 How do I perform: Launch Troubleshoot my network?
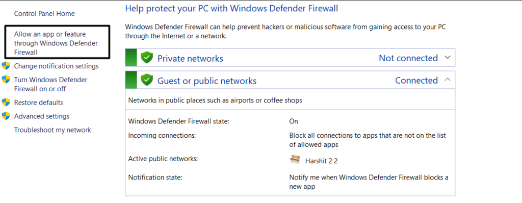pyautogui.click(x=53, y=130)
